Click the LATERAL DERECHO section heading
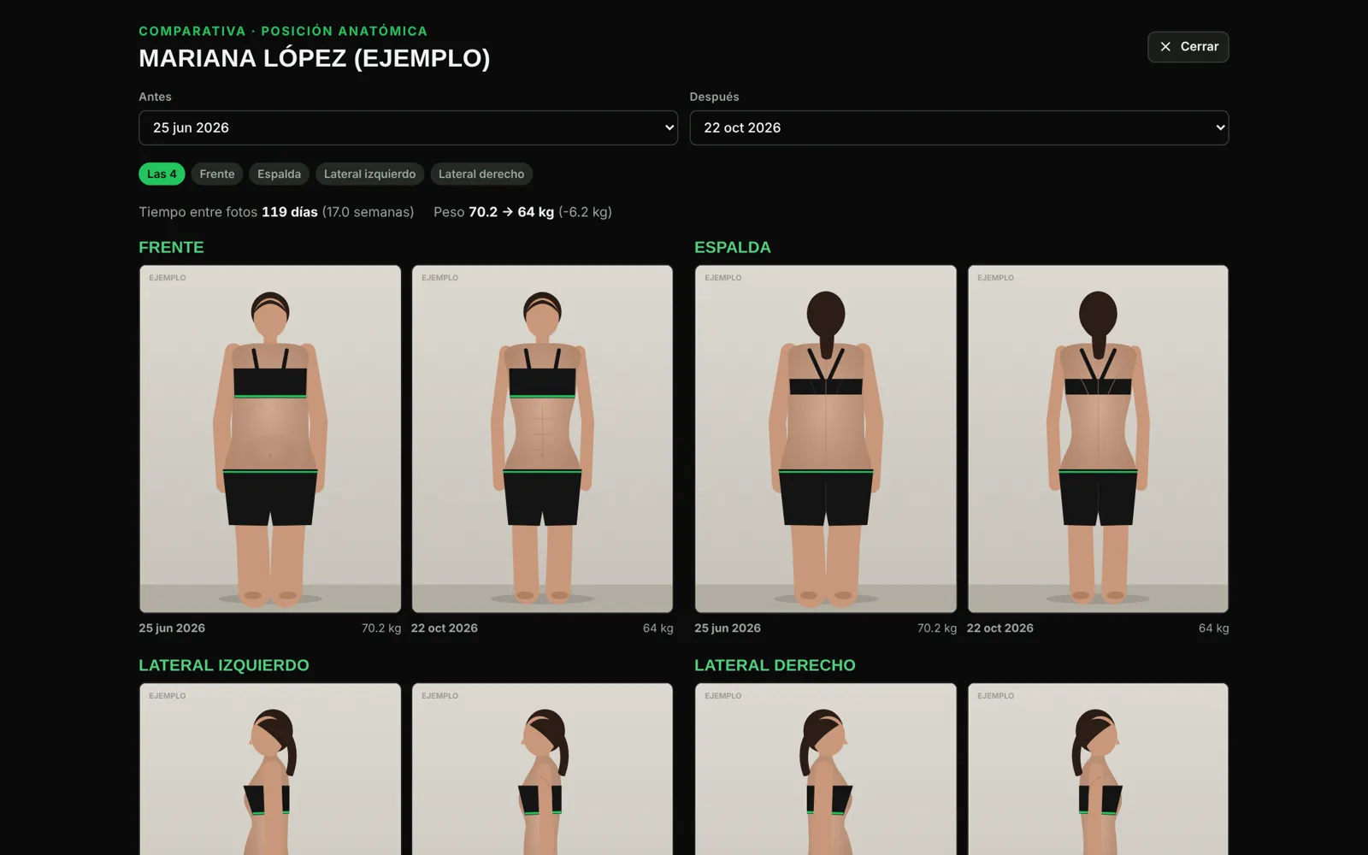 775,665
